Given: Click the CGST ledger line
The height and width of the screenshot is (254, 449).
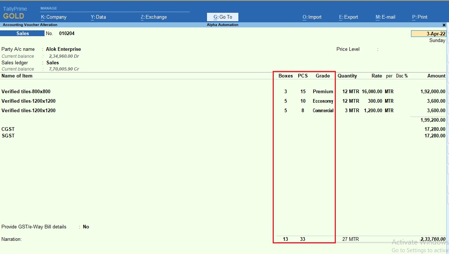Looking at the screenshot, I should pos(8,129).
